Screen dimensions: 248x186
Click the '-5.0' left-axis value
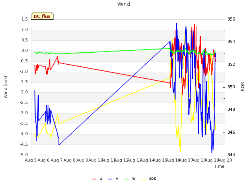pyautogui.click(x=24, y=155)
